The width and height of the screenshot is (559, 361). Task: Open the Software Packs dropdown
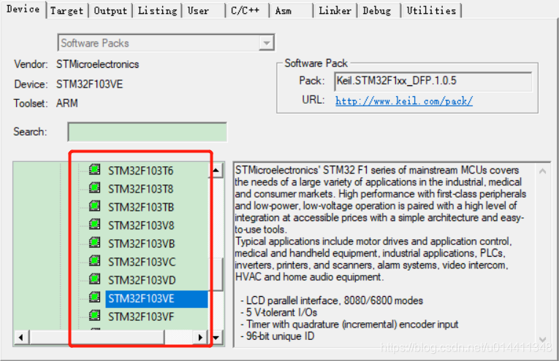pos(266,43)
